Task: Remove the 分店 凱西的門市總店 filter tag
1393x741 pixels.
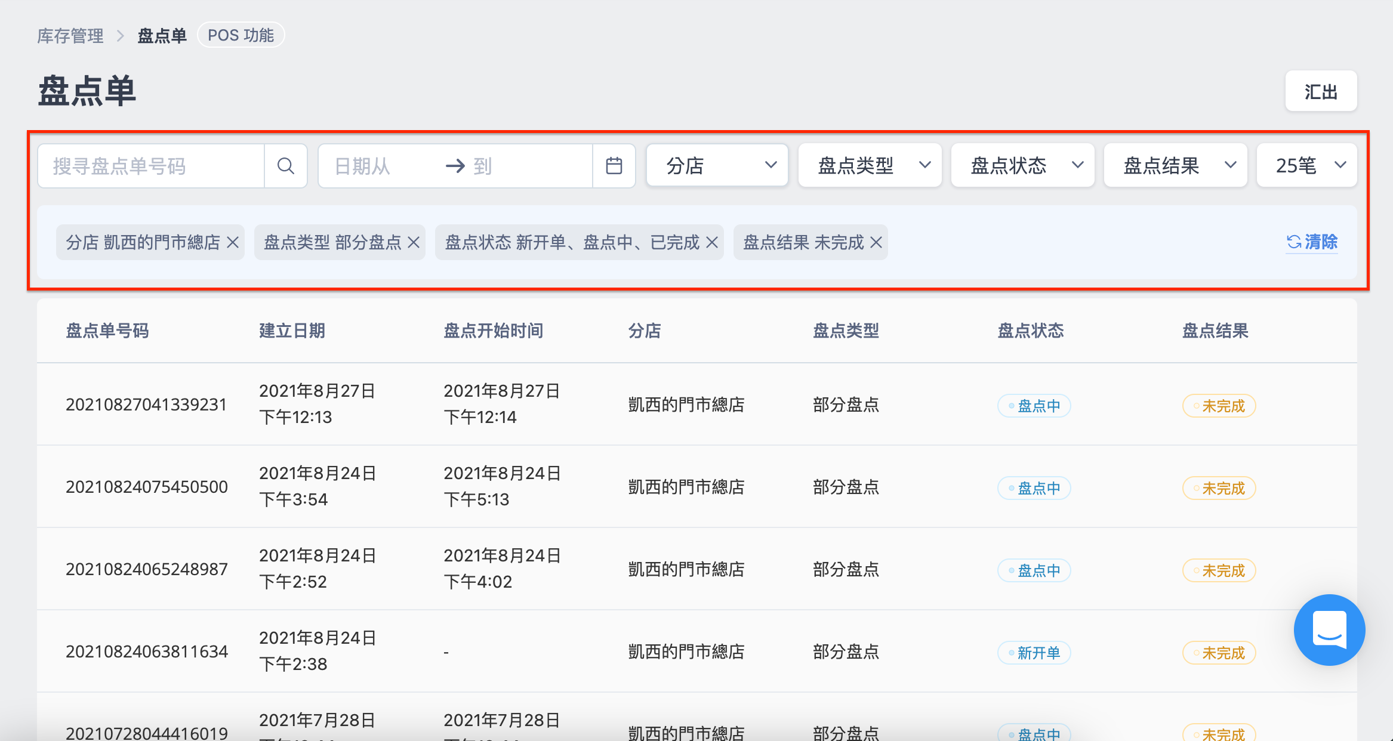Action: coord(233,242)
